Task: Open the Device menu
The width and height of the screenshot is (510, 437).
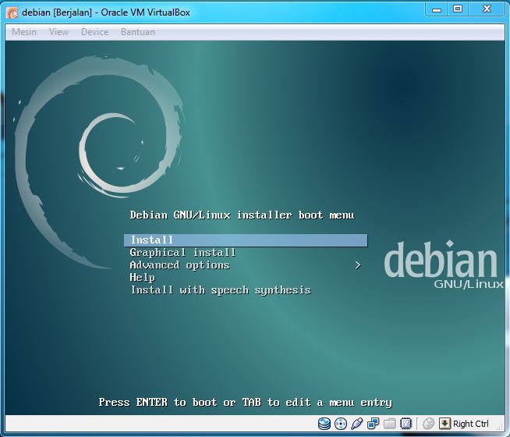Action: pos(94,32)
